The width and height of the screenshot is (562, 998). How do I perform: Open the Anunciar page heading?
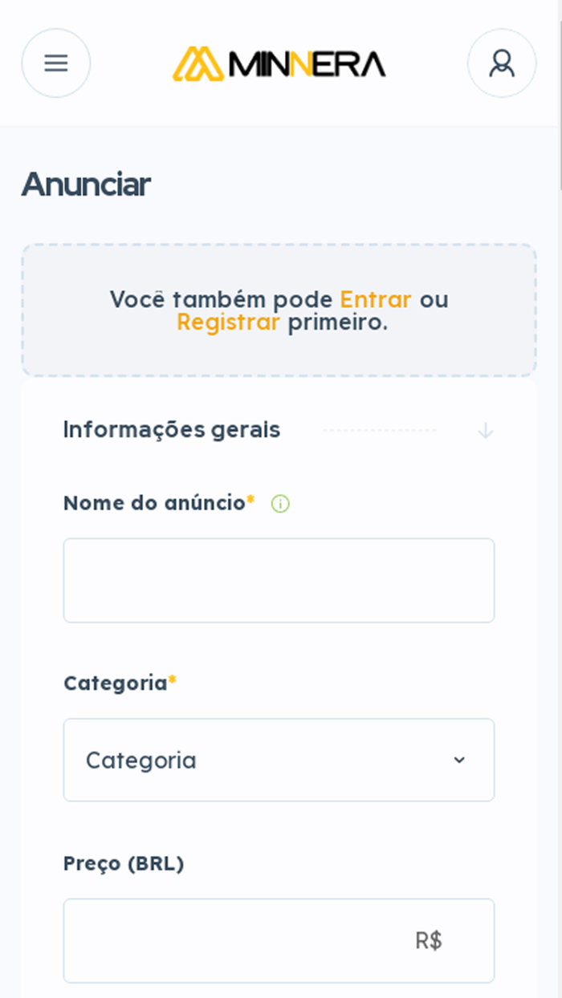click(x=86, y=185)
